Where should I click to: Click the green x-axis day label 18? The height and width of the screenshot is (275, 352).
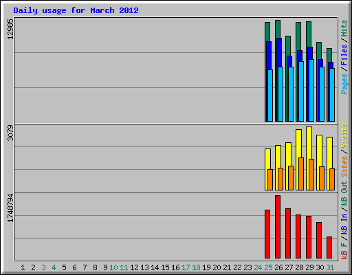[x=196, y=267]
